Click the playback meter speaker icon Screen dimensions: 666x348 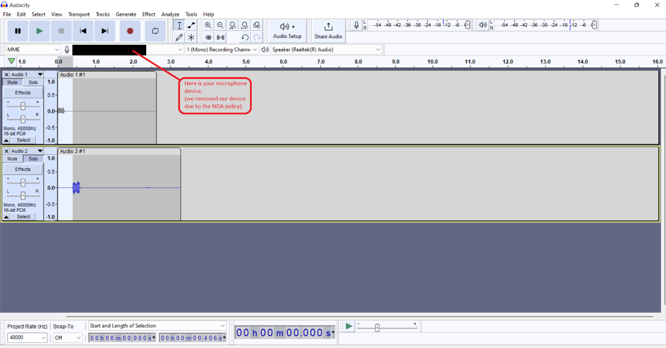coord(483,25)
